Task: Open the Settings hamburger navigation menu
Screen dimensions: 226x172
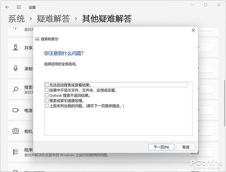Action: [x=19, y=7]
